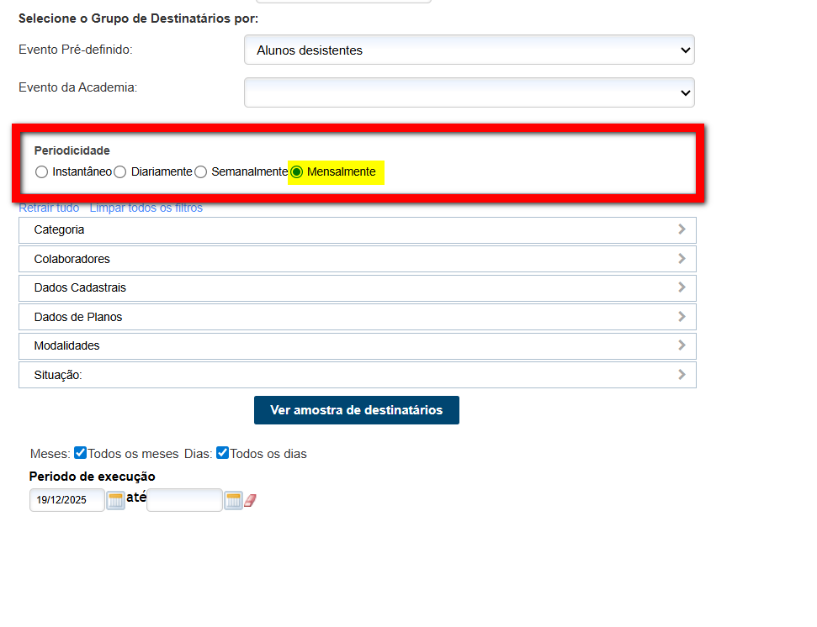Open the Evento Pré-definido dropdown
817x627 pixels.
(469, 50)
